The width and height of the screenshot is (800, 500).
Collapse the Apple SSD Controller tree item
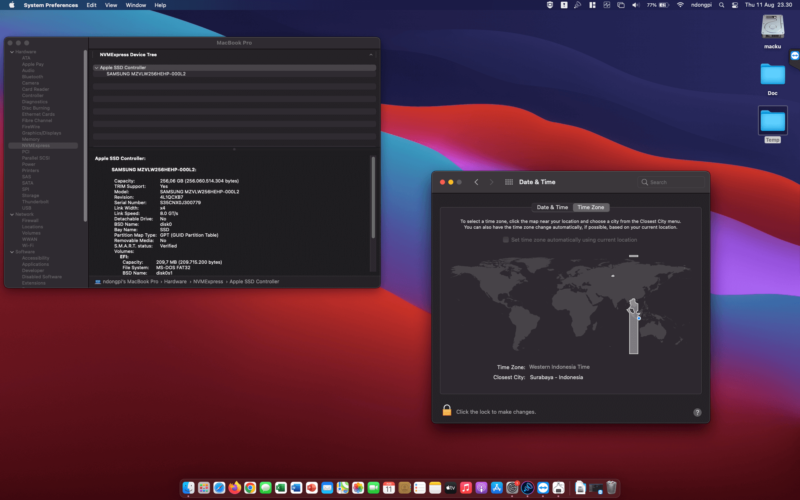pyautogui.click(x=97, y=67)
